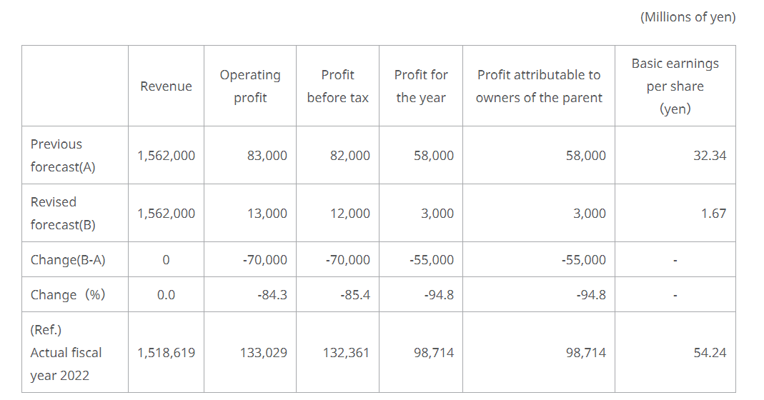Image resolution: width=764 pixels, height=400 pixels.
Task: Select the Operating profit column header
Action: point(250,86)
